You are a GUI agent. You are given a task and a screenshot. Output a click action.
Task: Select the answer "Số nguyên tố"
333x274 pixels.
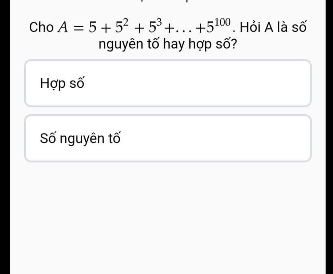click(x=168, y=138)
